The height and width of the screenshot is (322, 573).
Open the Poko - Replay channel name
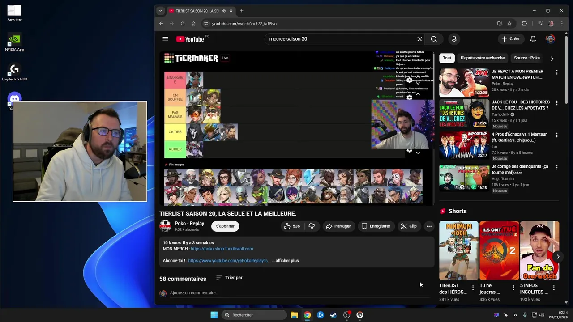(189, 224)
